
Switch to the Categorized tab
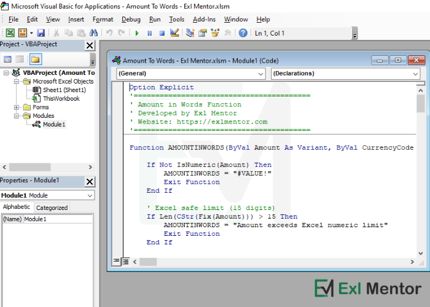(x=52, y=208)
